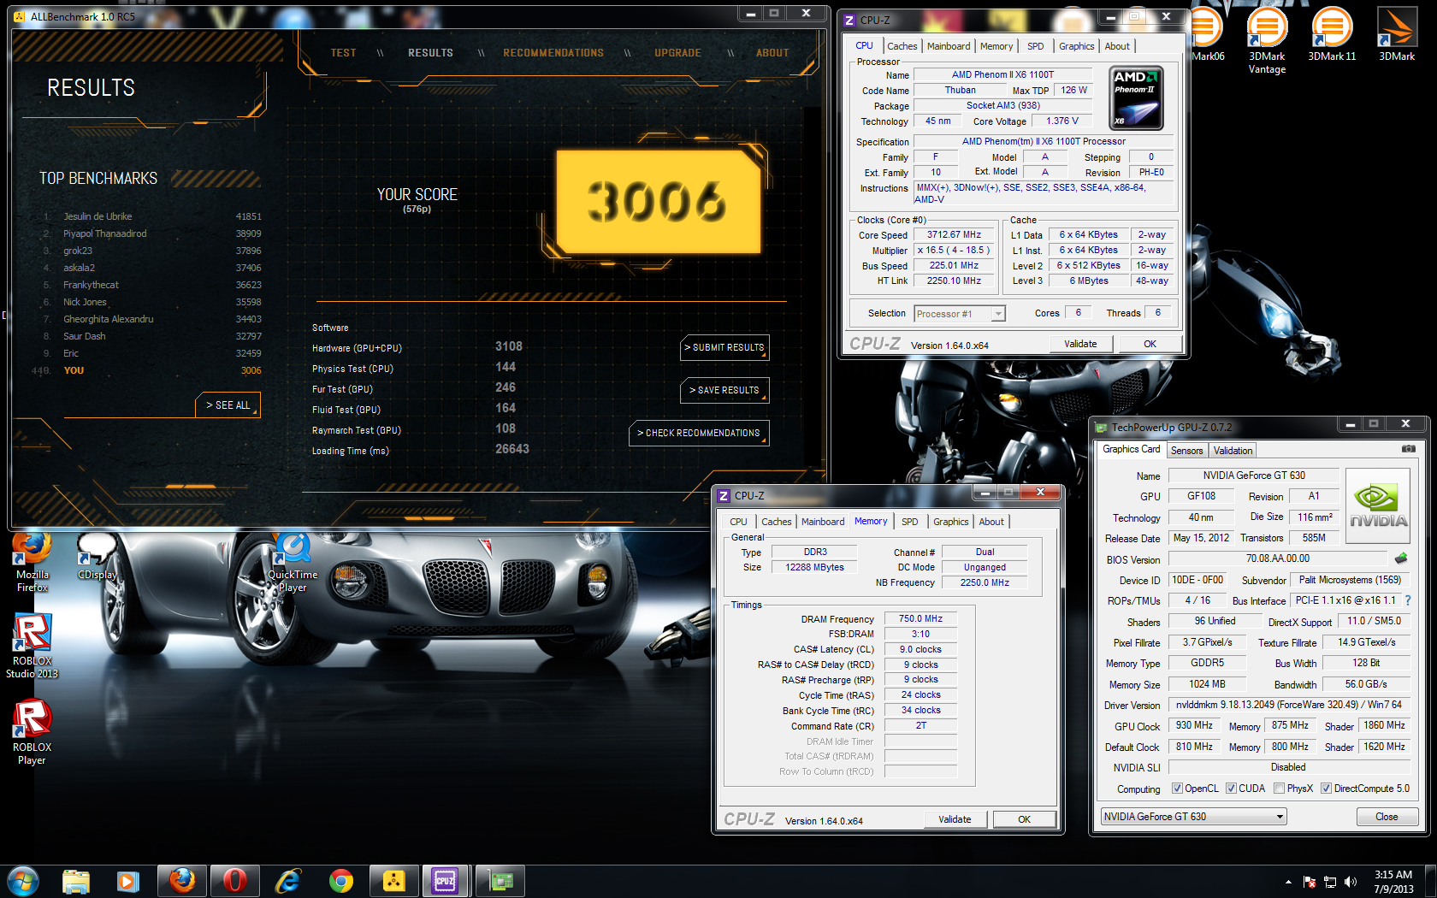Viewport: 1437px width, 898px height.
Task: Click the Close button in GPU-Z
Action: click(1387, 817)
